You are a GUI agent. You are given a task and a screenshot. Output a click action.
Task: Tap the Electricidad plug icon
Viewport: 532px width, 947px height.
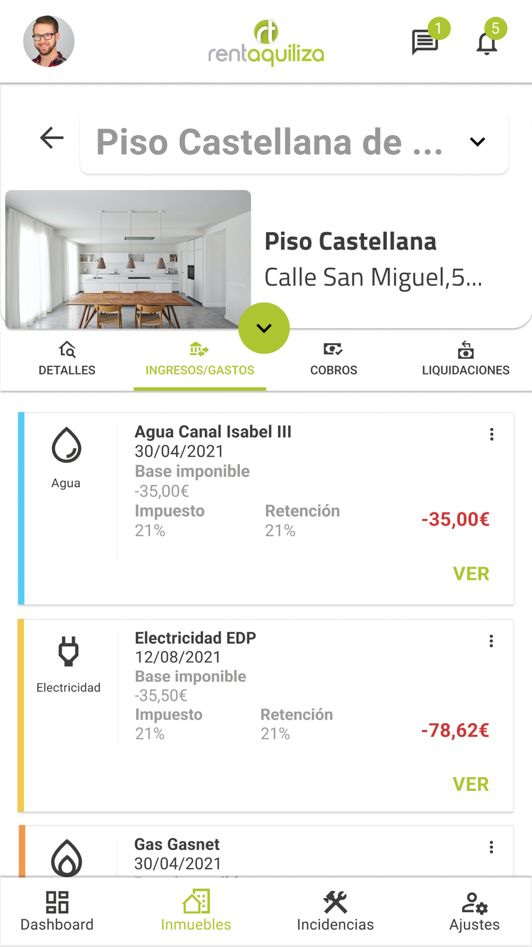click(68, 651)
